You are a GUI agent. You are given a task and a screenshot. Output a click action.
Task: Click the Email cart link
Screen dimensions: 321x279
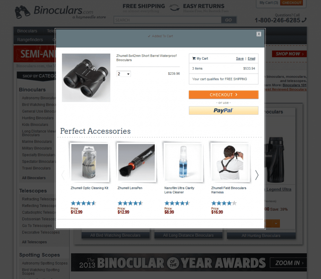click(251, 58)
